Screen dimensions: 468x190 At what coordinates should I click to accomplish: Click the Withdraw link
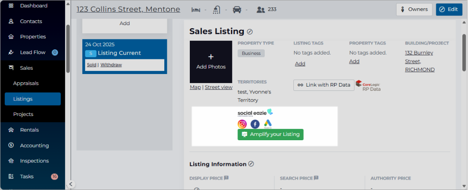coord(111,65)
